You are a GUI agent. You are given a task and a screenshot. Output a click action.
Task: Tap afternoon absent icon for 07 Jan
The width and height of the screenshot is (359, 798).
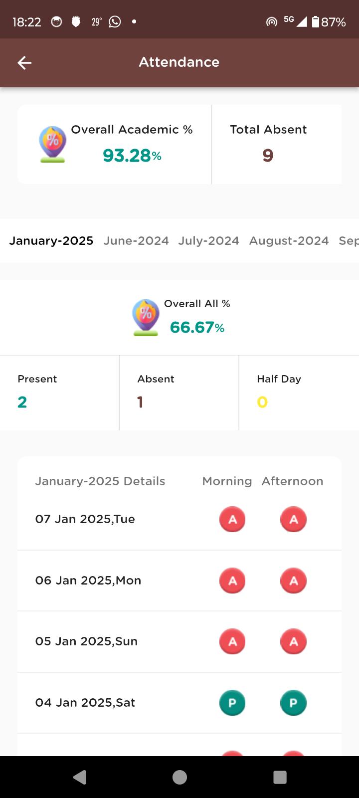293,519
